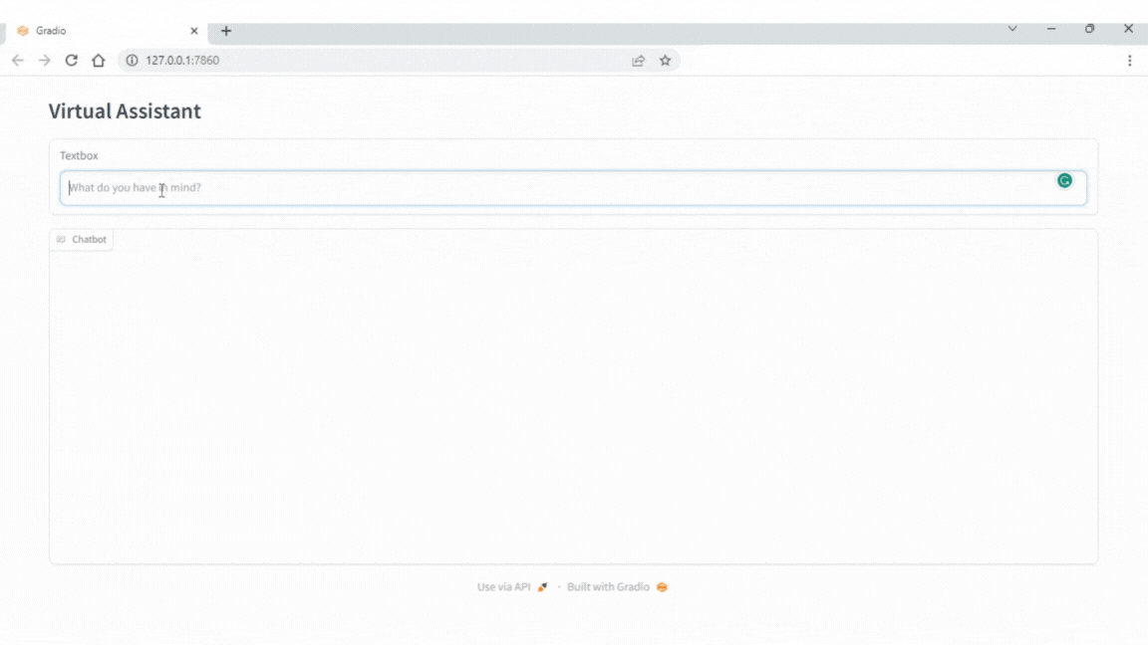Screen dimensions: 1148x645
Task: Open the browser three-dot menu
Action: tap(1130, 61)
